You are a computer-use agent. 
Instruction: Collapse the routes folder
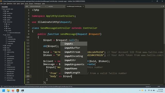tap(3, 35)
